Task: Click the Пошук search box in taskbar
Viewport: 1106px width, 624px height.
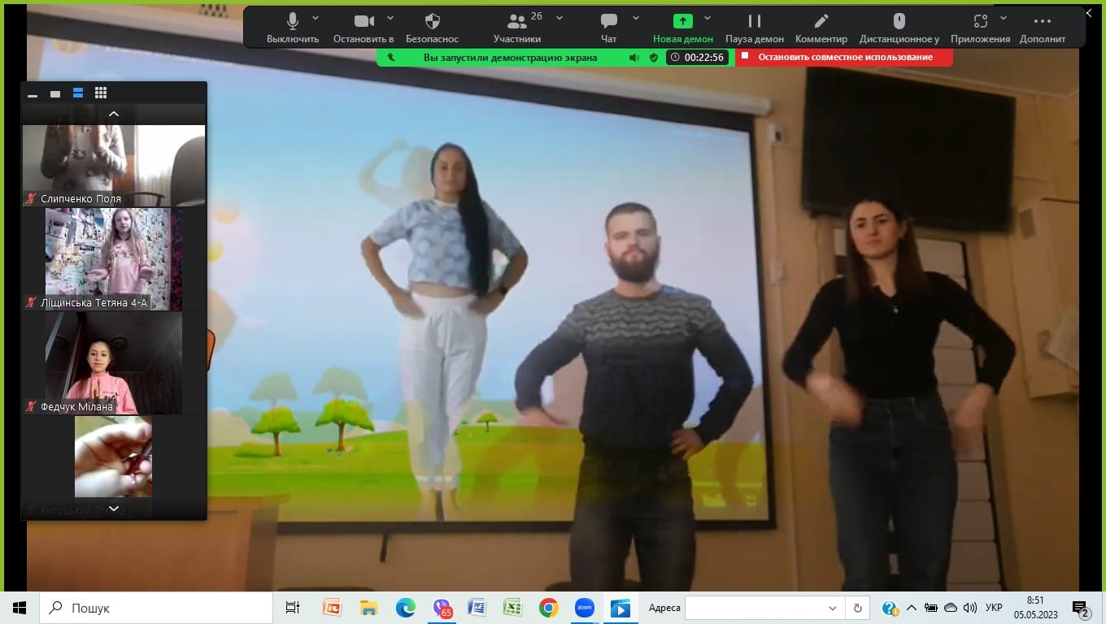Action: (156, 608)
